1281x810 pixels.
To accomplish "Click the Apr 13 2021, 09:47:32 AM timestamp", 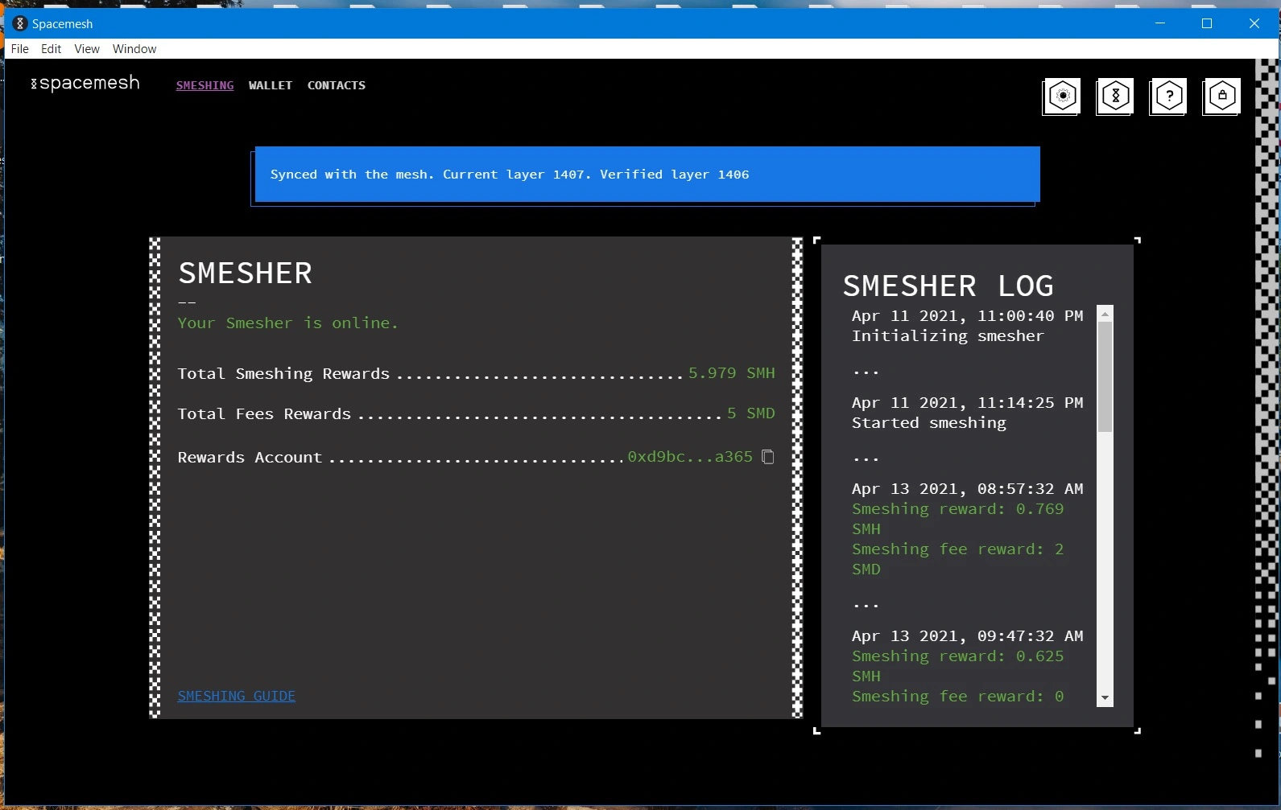I will (968, 636).
